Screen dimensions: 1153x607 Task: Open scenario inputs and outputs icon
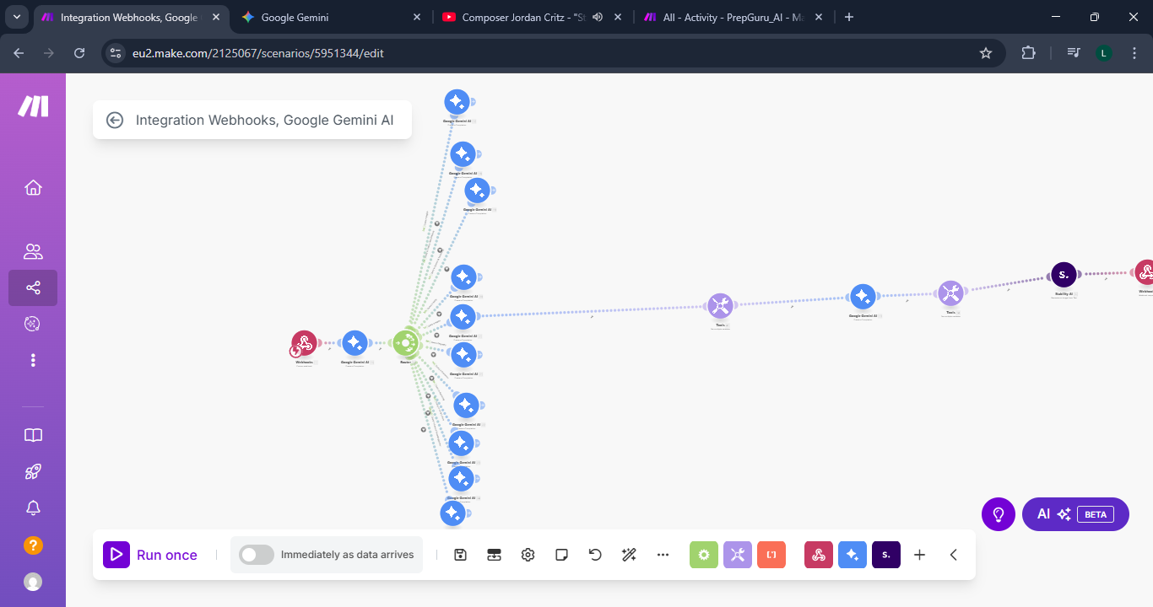click(x=494, y=555)
